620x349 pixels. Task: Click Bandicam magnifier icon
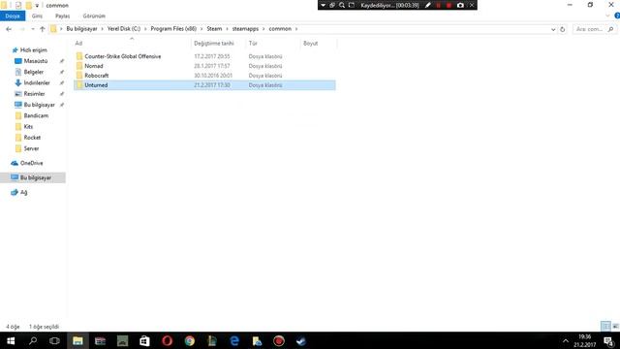(x=342, y=5)
